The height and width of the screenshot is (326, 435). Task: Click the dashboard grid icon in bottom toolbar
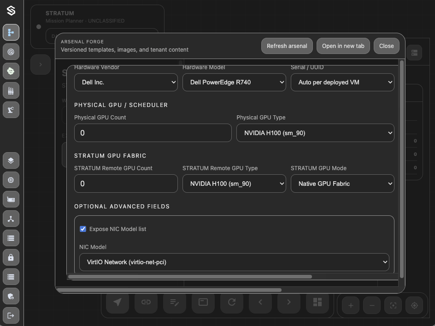[x=317, y=302]
